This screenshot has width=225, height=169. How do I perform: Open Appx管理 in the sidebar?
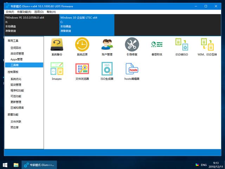[x=17, y=59]
